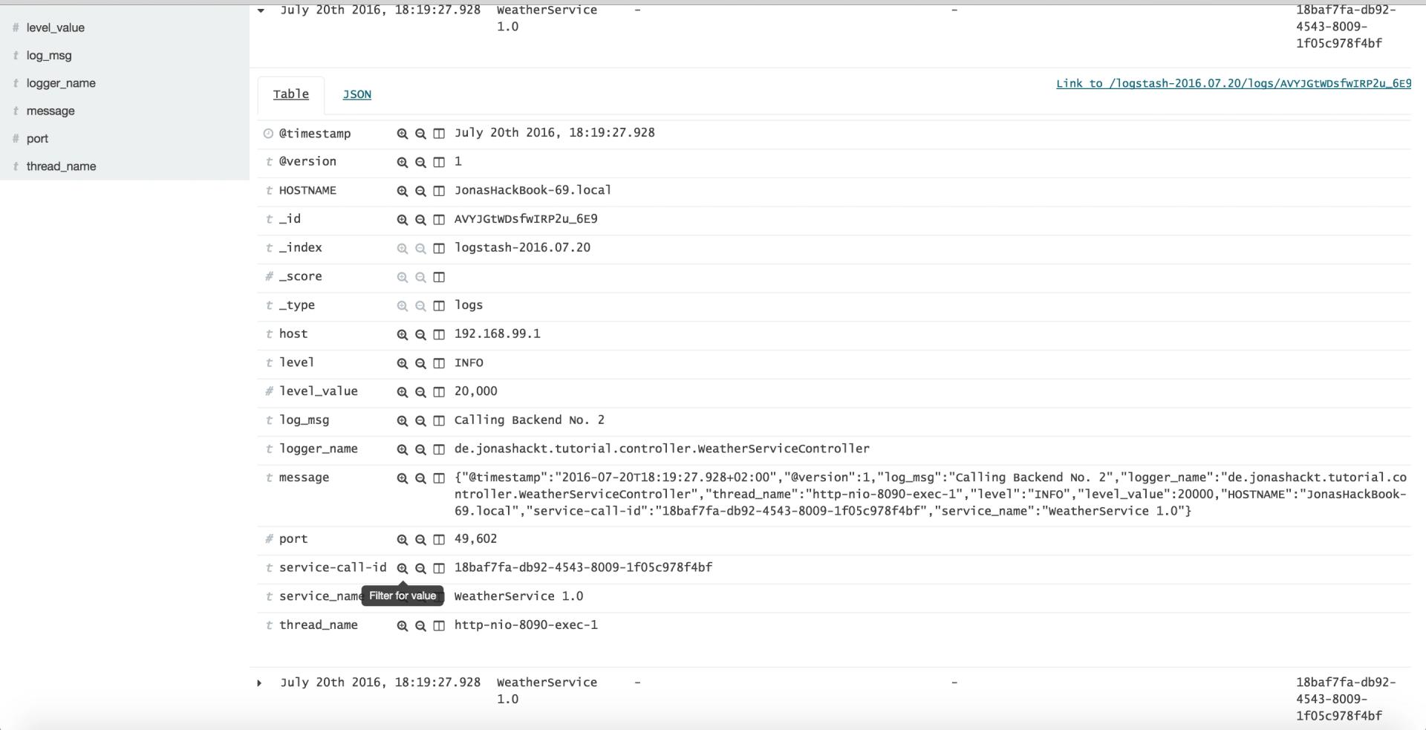Filter for the service-call-id value

[402, 568]
